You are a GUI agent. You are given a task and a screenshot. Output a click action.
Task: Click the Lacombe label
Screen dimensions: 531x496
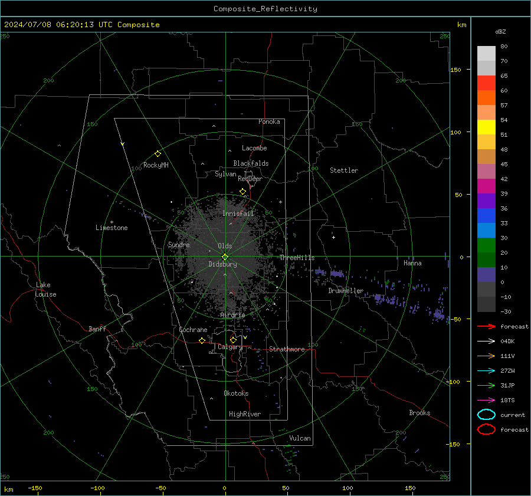[x=254, y=148]
